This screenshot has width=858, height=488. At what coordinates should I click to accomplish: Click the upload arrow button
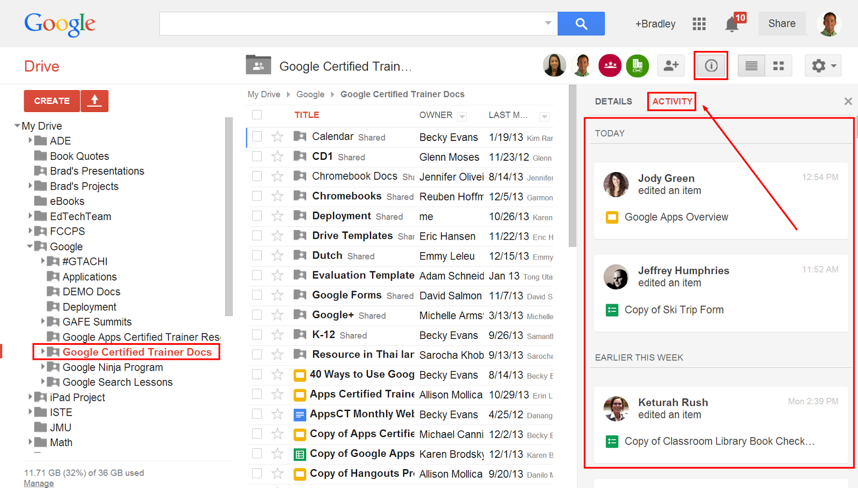point(94,101)
